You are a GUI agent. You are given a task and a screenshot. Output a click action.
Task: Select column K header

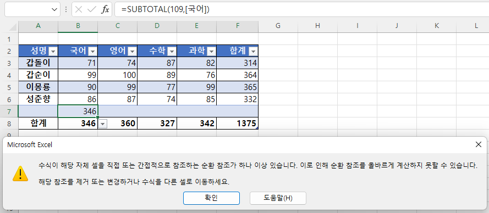pos(436,26)
